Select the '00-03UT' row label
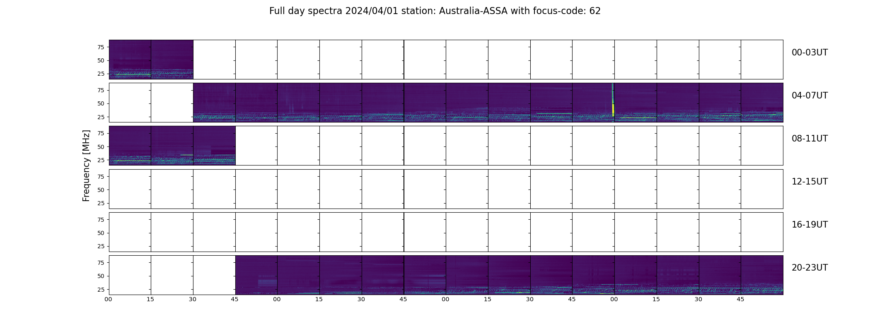The height and width of the screenshot is (331, 870). pos(810,53)
